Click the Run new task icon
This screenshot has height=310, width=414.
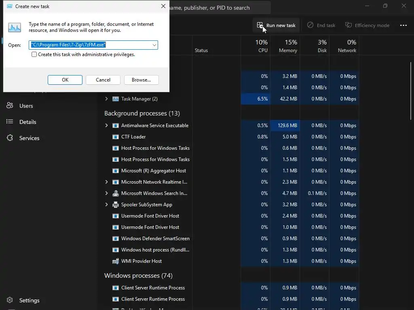pyautogui.click(x=260, y=25)
